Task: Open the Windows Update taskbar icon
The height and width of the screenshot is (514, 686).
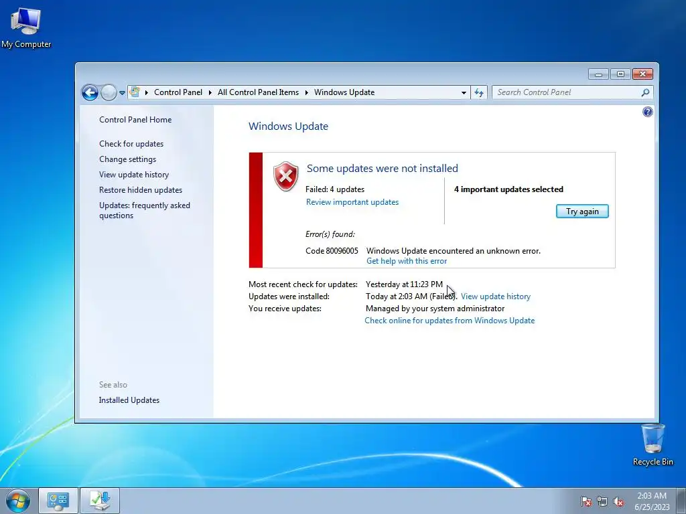Action: tap(100, 501)
